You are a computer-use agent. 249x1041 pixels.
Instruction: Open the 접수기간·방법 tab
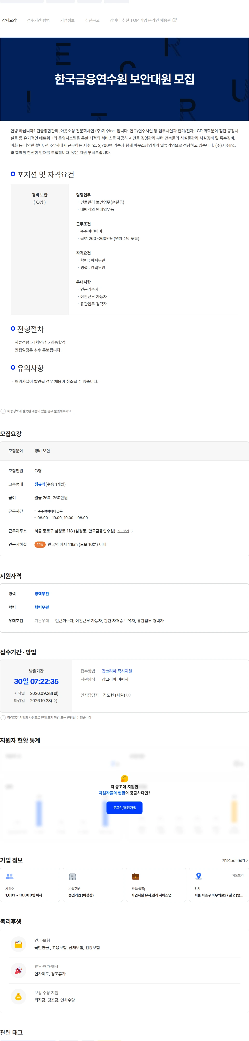pyautogui.click(x=38, y=20)
